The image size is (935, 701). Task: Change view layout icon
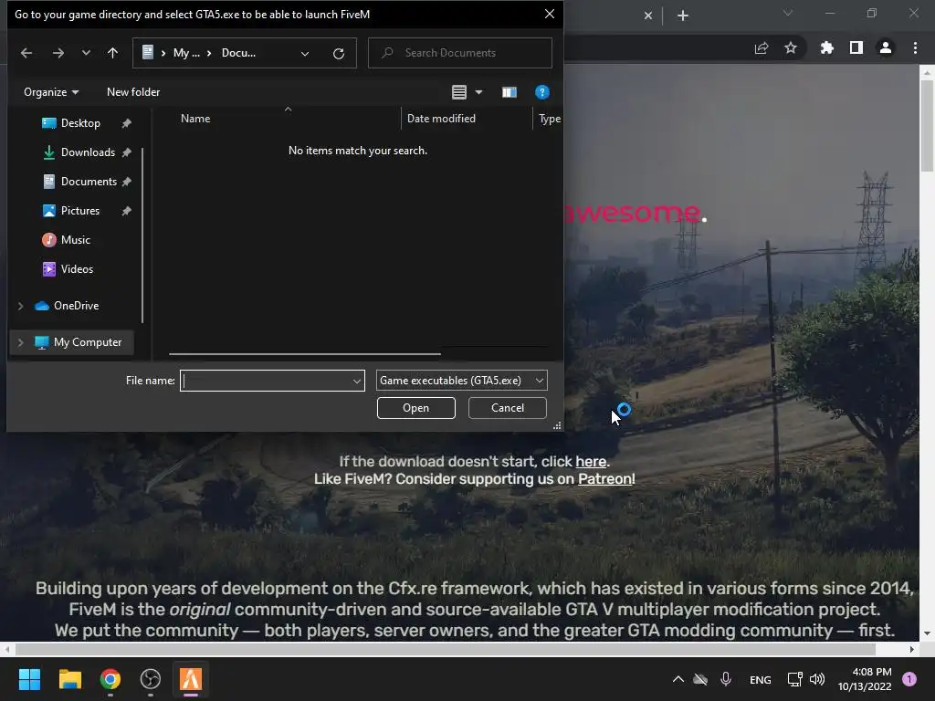click(x=459, y=92)
